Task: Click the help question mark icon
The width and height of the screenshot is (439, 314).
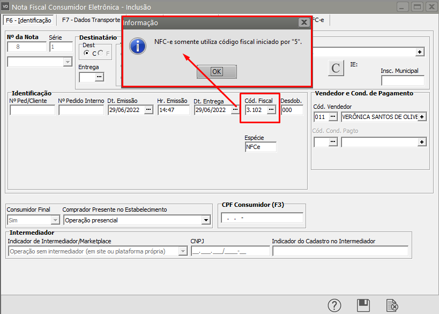Action: pyautogui.click(x=334, y=305)
